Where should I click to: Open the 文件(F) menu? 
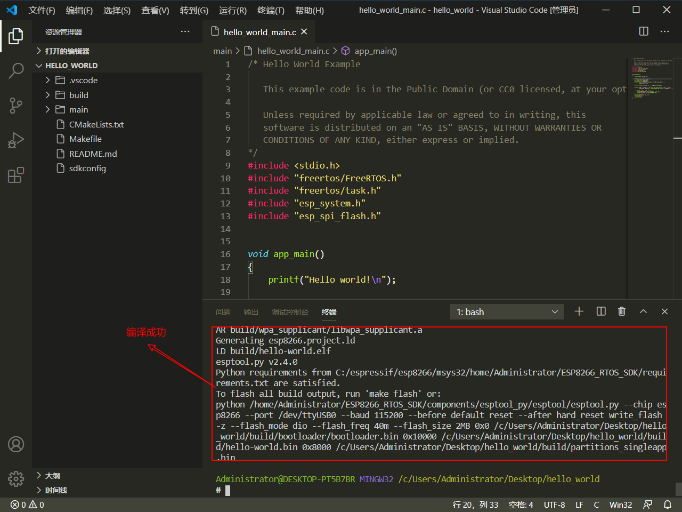(x=42, y=10)
